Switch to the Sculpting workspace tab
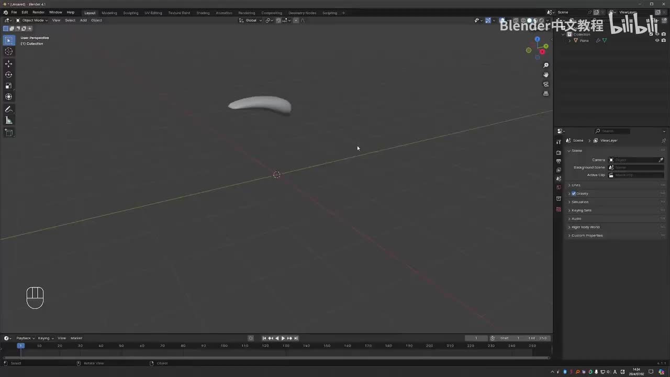Viewport: 670px width, 377px height. tap(131, 13)
